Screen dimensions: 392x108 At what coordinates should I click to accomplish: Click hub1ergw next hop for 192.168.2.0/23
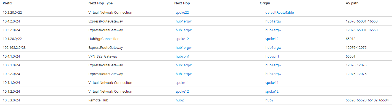click(184, 47)
